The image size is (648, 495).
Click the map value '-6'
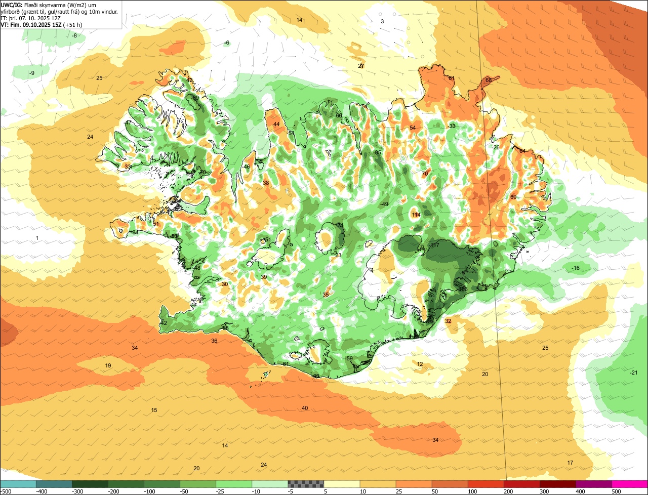pos(227,43)
